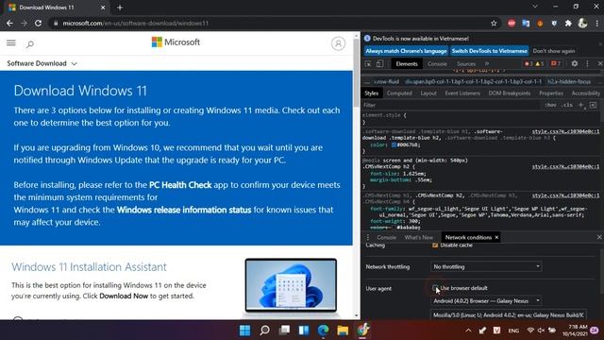Open Microsoft Edge from taskbar
The image size is (604, 340).
coord(323,331)
